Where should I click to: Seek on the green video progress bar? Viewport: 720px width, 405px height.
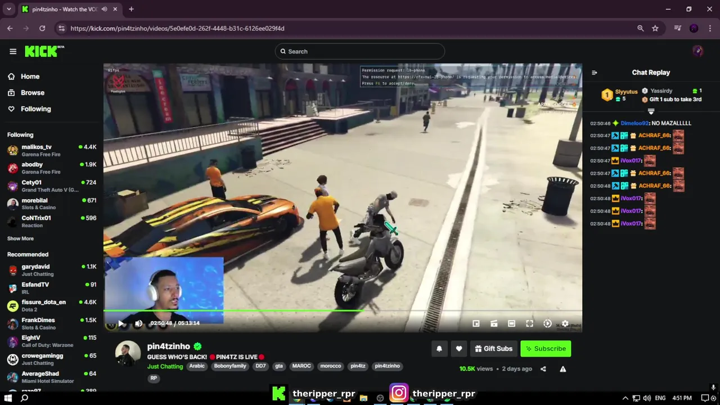click(x=343, y=310)
